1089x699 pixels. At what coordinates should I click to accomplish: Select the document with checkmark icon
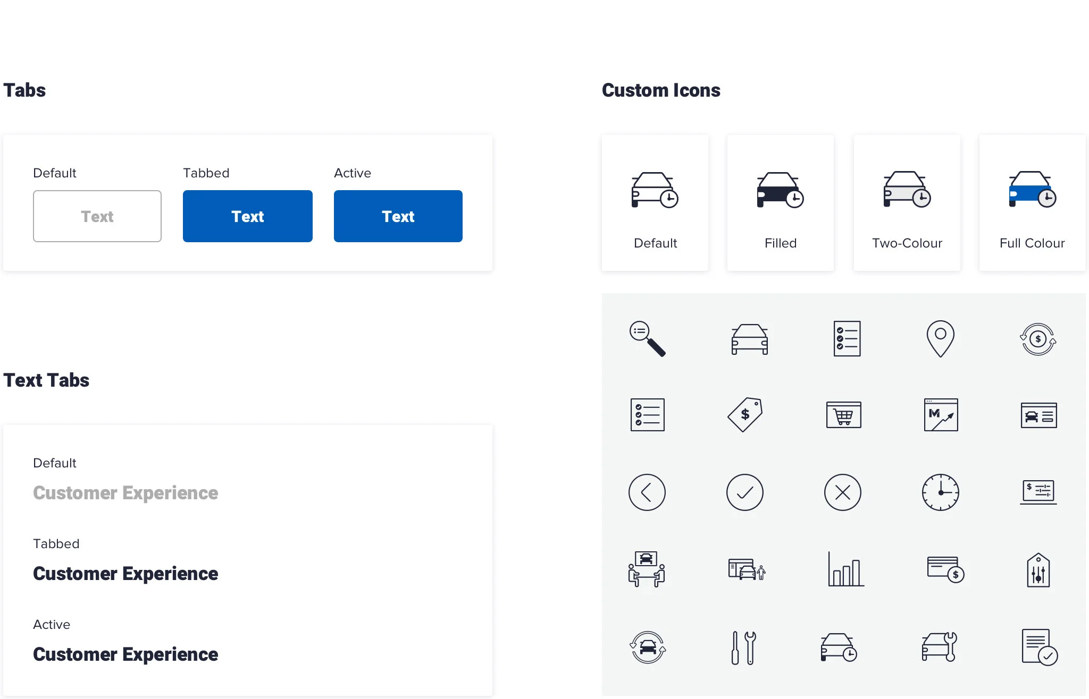click(x=1038, y=647)
